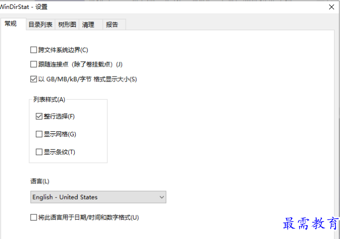This screenshot has height=239, width=343.
Task: Enable 显示网格(G) checkbox
Action: (x=39, y=134)
